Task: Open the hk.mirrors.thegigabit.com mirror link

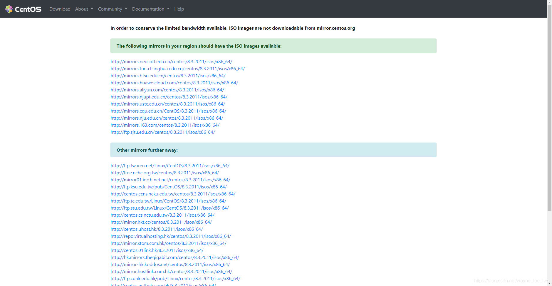Action: pyautogui.click(x=175, y=257)
